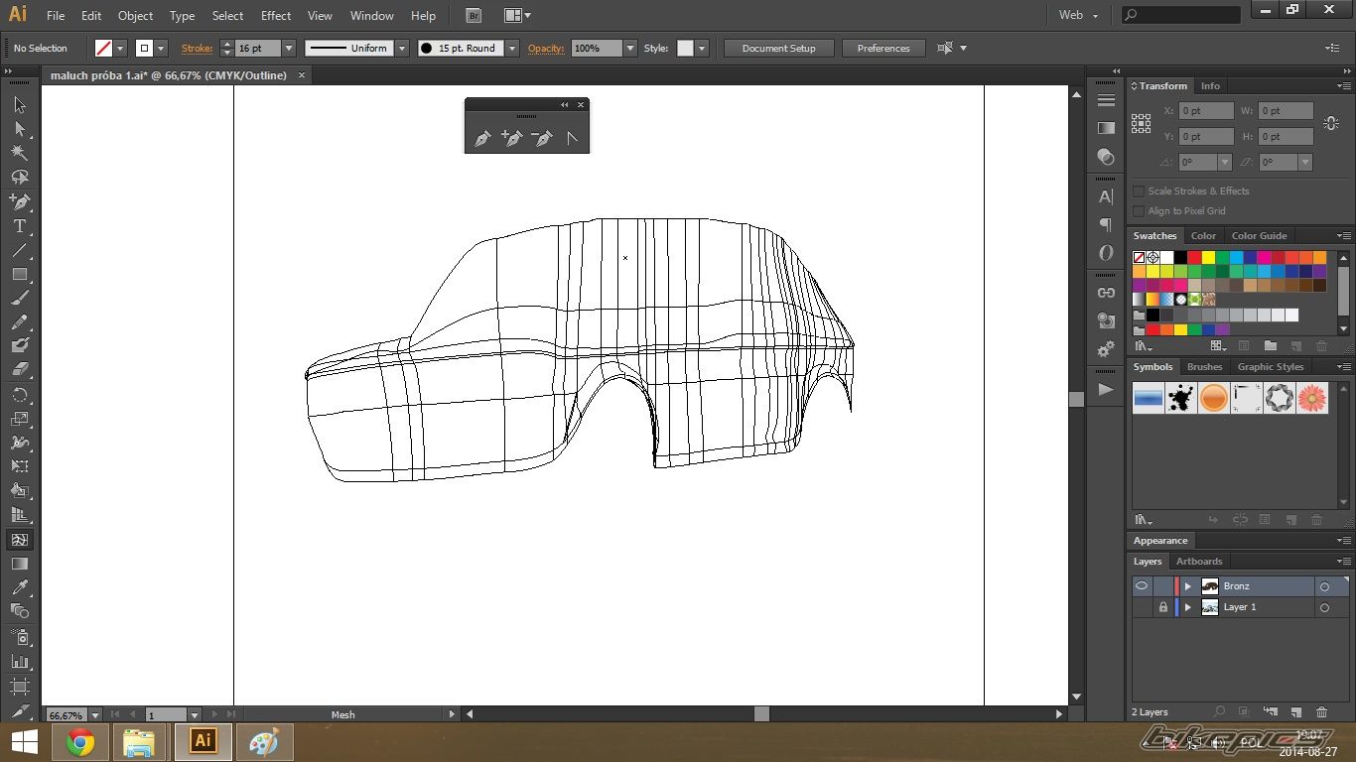Hide the Bronz layer with eye icon
The image size is (1356, 762).
click(1142, 586)
